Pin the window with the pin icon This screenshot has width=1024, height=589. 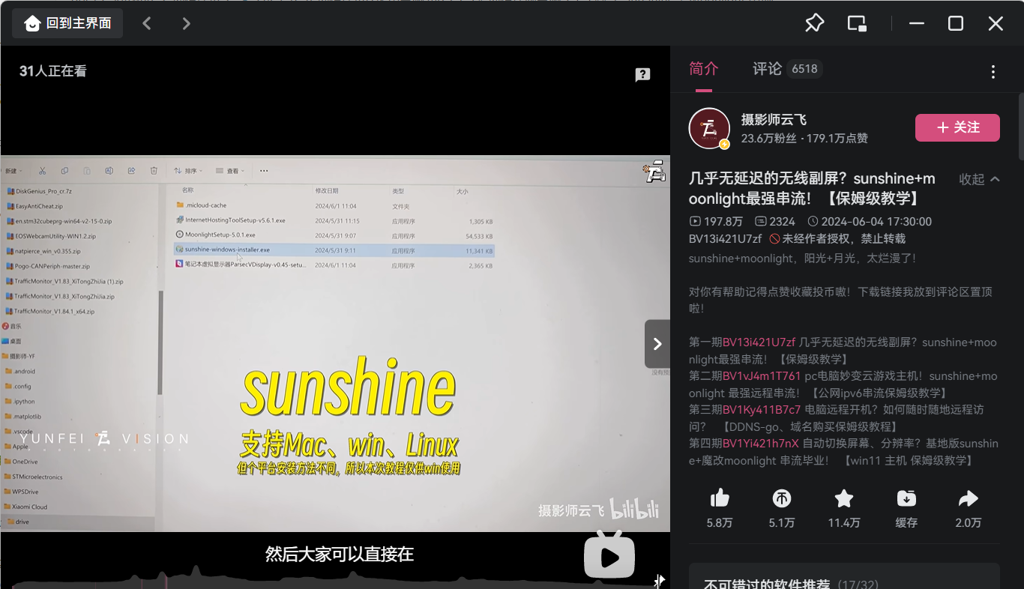(x=814, y=23)
